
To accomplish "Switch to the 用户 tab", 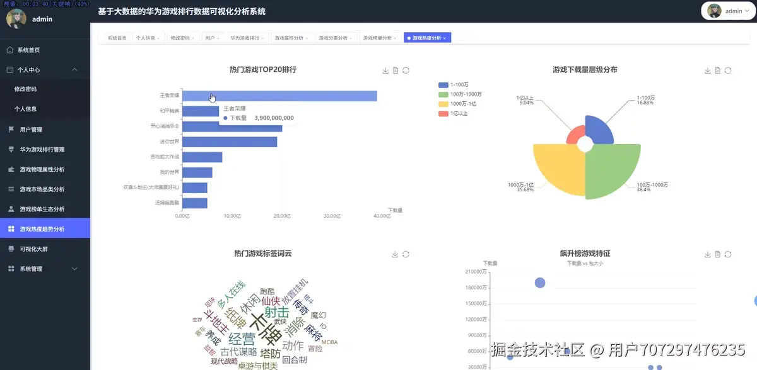I will click(212, 38).
